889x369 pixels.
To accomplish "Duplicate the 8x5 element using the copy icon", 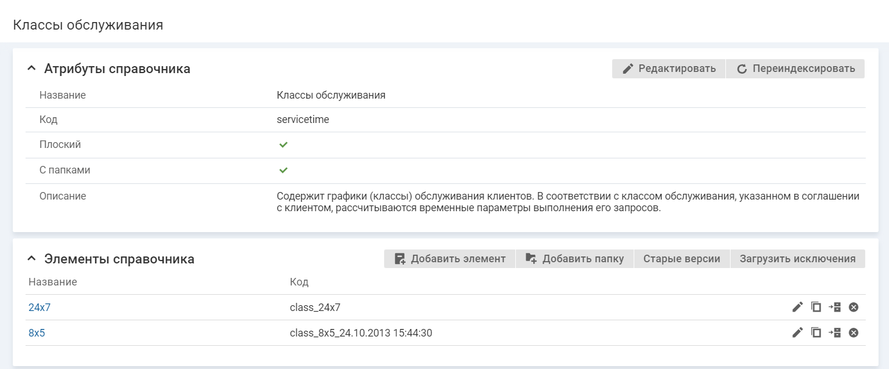I will coord(816,332).
